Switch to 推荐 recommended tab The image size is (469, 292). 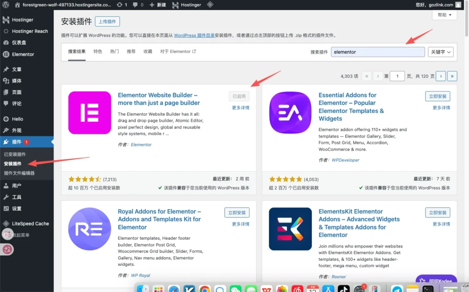(131, 51)
